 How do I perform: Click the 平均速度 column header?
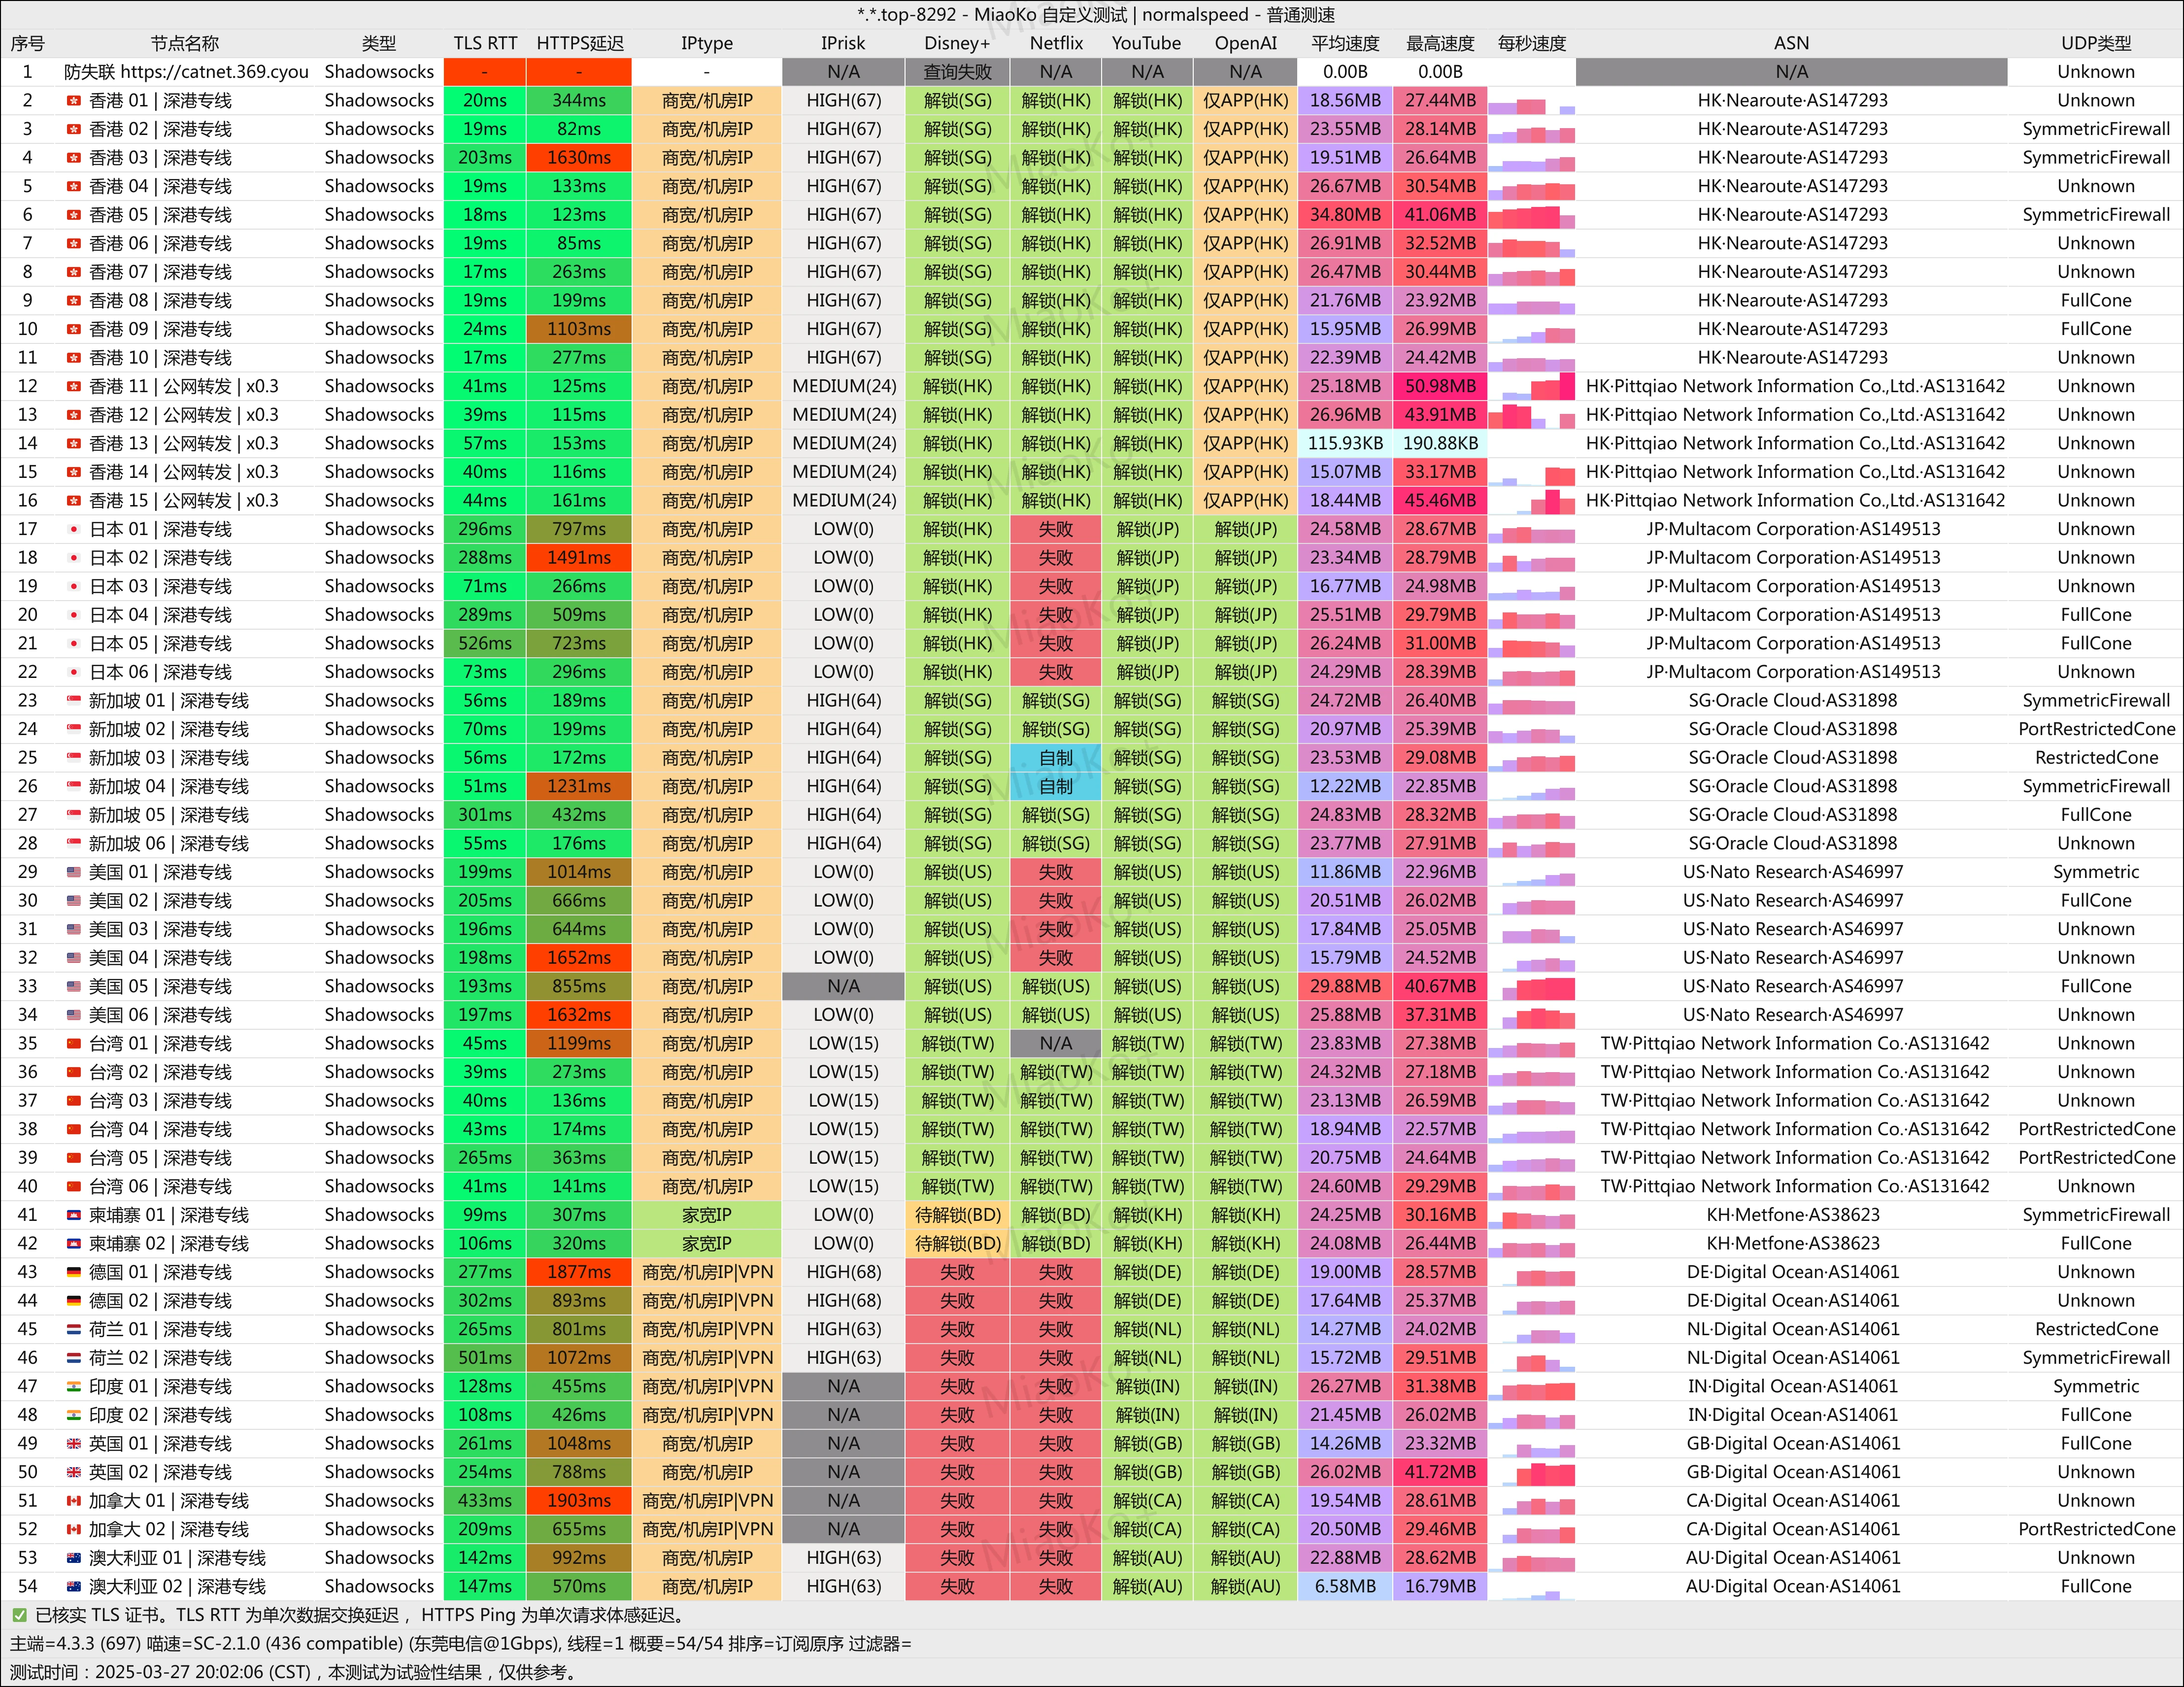point(1345,43)
